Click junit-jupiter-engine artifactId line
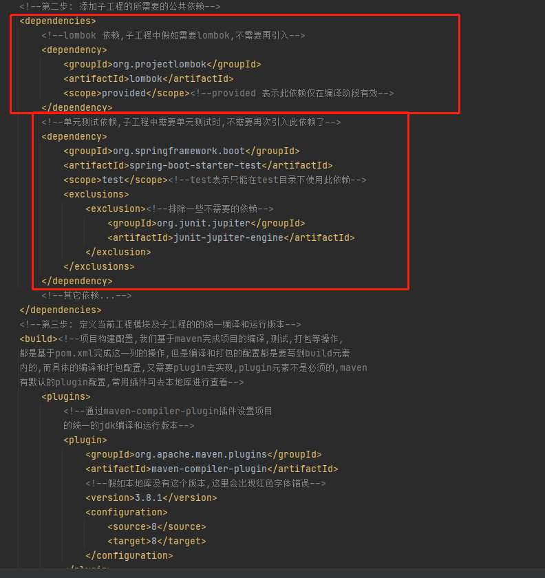Image resolution: width=545 pixels, height=578 pixels. point(231,238)
